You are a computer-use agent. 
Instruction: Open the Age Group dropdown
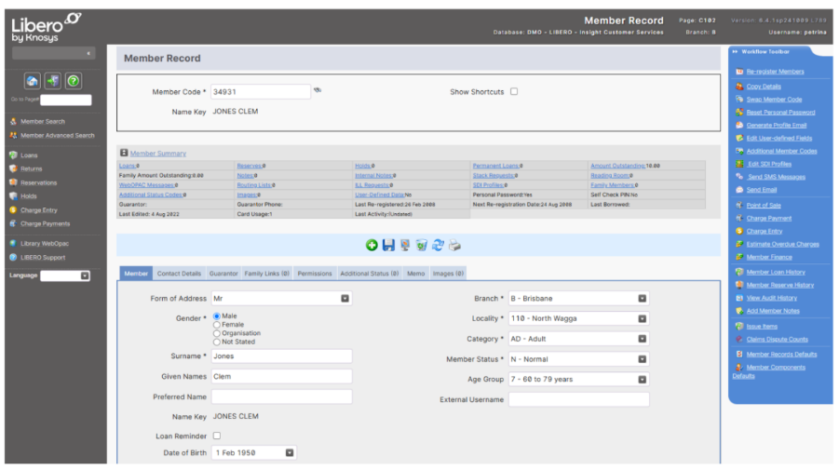[x=642, y=380]
